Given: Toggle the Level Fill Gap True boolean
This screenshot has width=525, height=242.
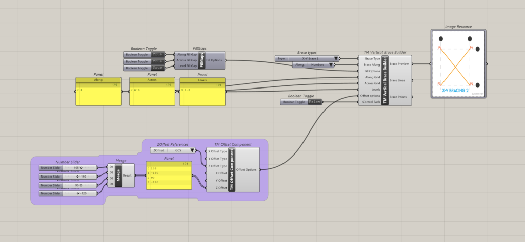Looking at the screenshot, I should tap(157, 68).
